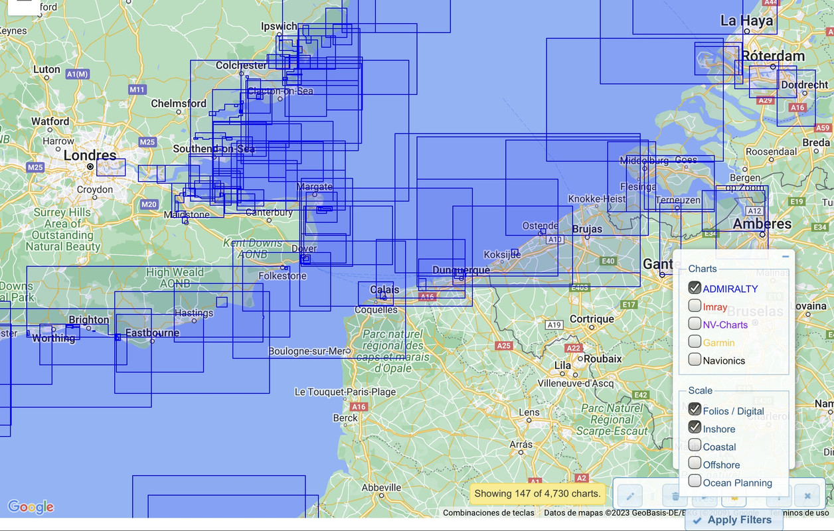Uncheck the Inshore scale checkbox
The image size is (834, 531).
tap(695, 428)
